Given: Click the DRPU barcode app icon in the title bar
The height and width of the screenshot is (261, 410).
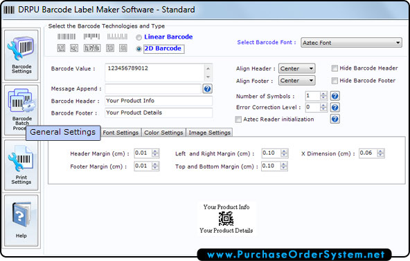Looking at the screenshot, I should click(9, 10).
